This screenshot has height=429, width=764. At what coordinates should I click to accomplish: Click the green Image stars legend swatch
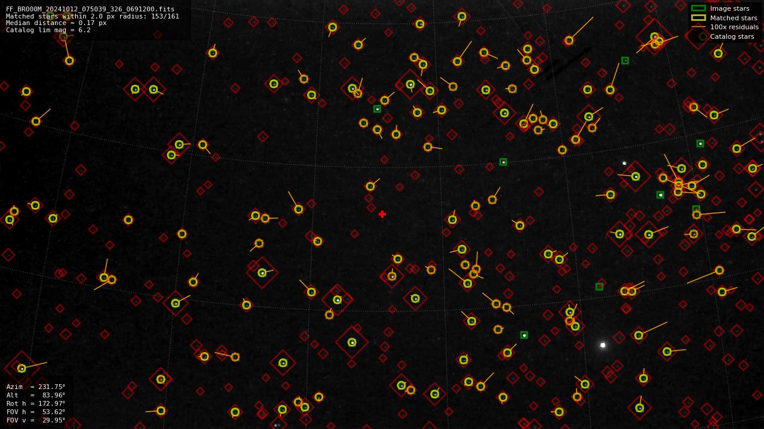point(698,8)
